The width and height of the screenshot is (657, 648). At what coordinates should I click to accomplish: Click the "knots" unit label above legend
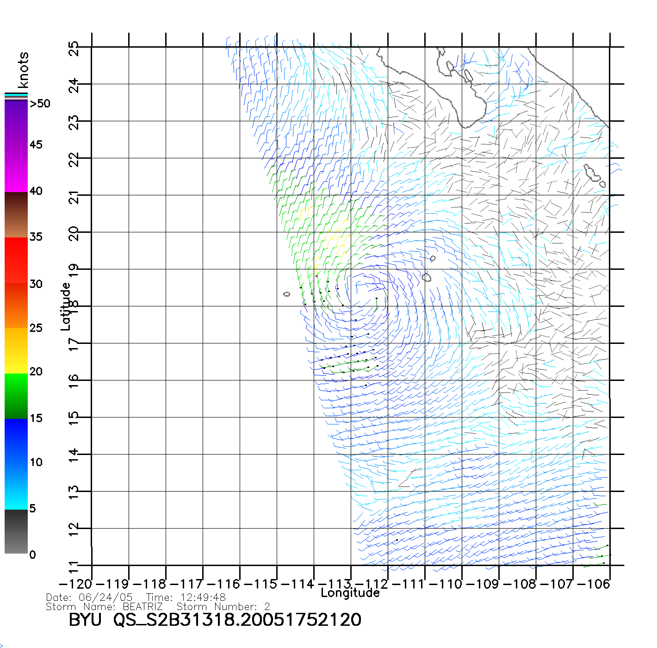pyautogui.click(x=23, y=70)
